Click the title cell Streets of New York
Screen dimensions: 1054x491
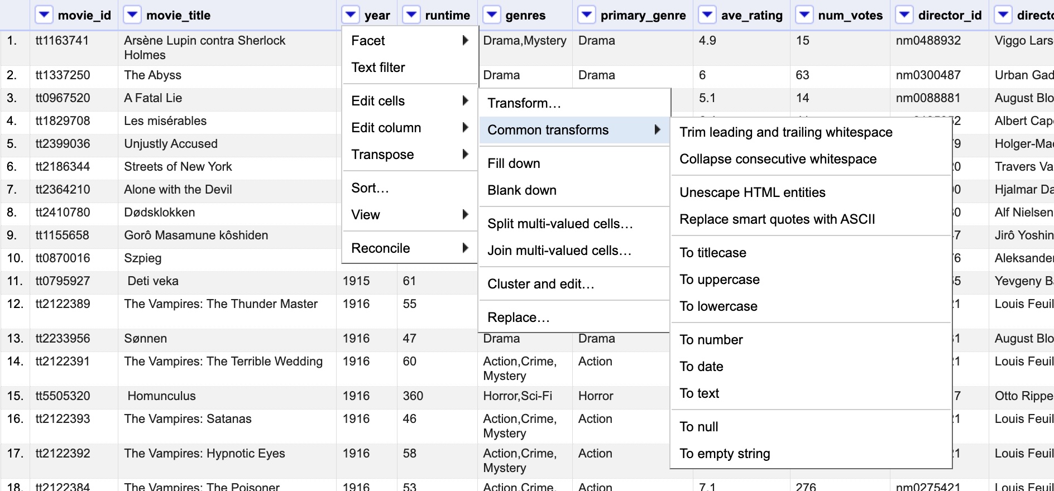(x=178, y=167)
